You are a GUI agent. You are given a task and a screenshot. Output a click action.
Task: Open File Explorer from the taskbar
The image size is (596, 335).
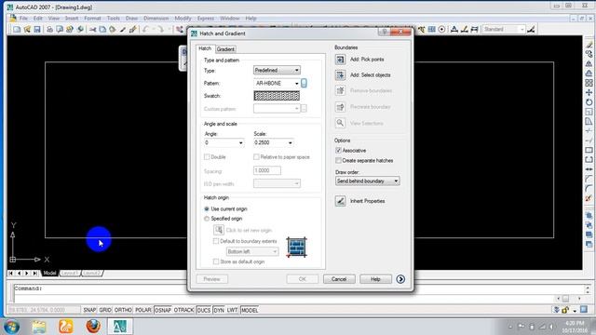point(39,327)
